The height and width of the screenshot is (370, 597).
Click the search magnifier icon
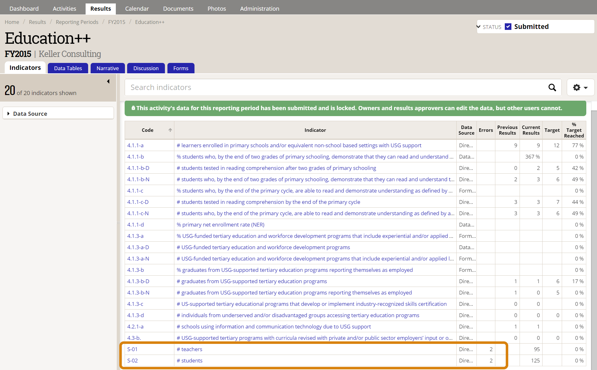click(x=552, y=87)
